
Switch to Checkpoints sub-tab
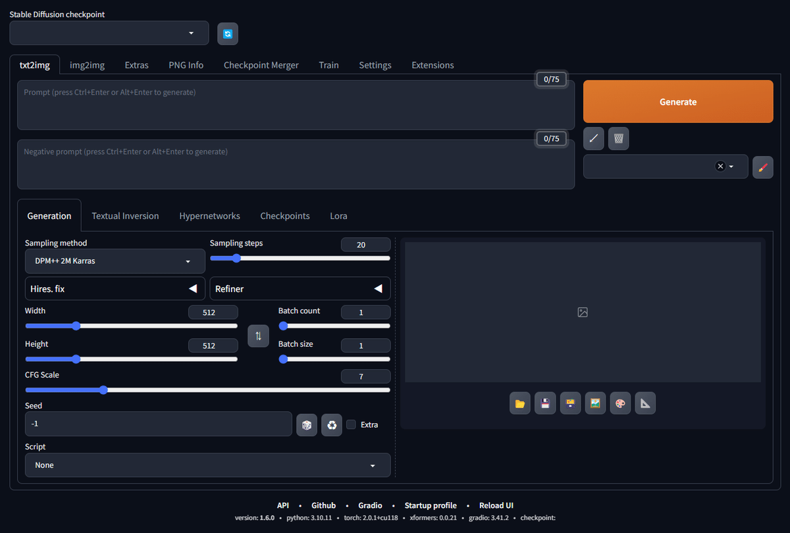click(285, 216)
